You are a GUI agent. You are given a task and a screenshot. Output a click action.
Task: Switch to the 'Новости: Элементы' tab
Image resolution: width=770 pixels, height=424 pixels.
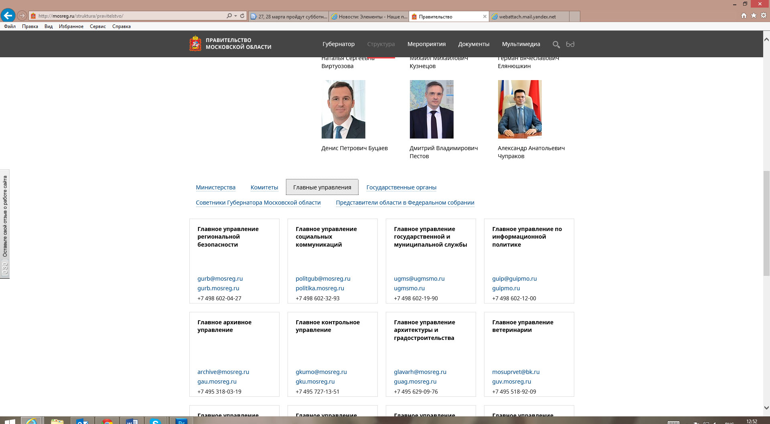point(369,16)
